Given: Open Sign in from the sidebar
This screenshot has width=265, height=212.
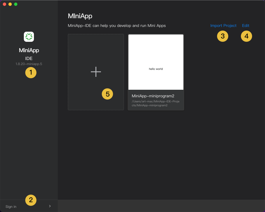Looking at the screenshot, I should coord(11,207).
